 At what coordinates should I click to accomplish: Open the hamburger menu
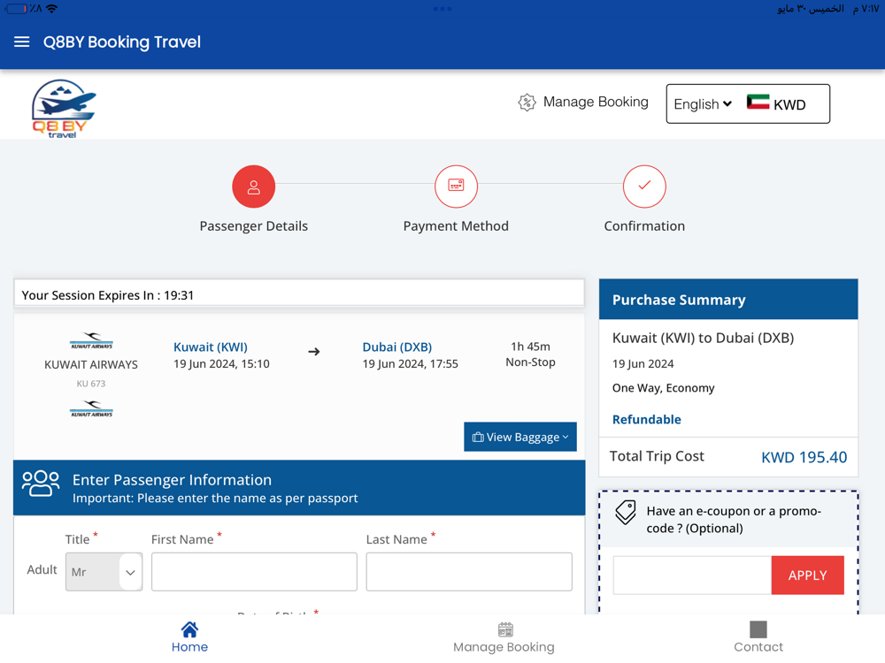click(21, 42)
